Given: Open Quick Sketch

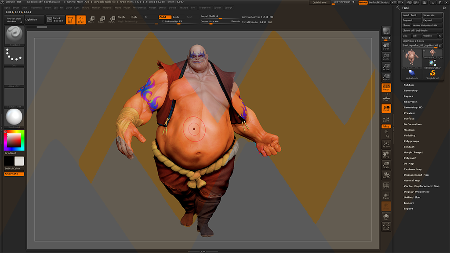Looking at the screenshot, I should (55, 19).
